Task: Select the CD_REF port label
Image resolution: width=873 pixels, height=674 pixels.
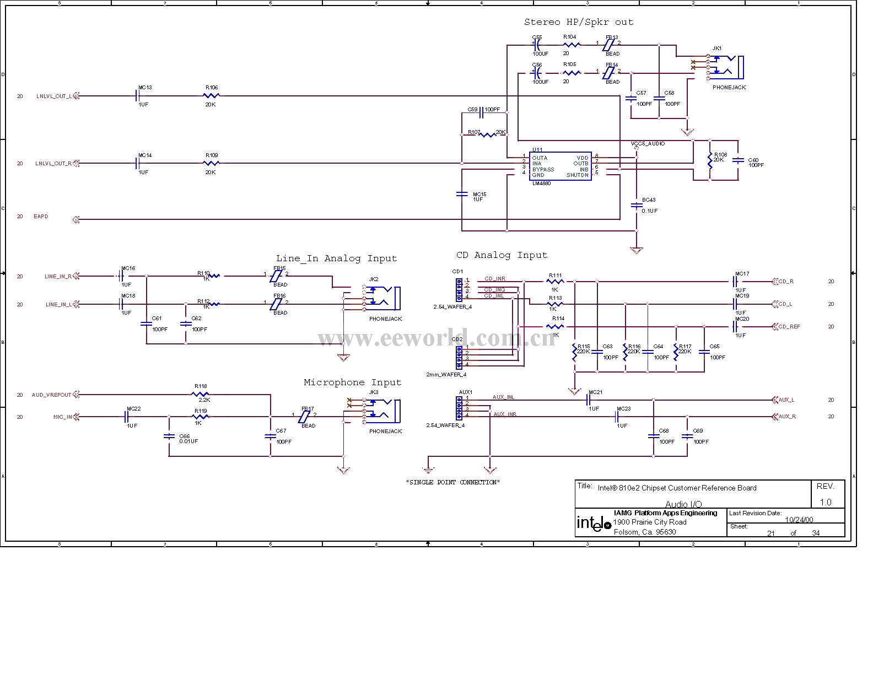Action: tap(789, 326)
